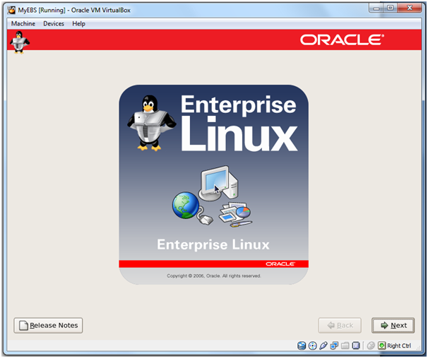Click the ORACLE logo in the red banner

(342, 40)
